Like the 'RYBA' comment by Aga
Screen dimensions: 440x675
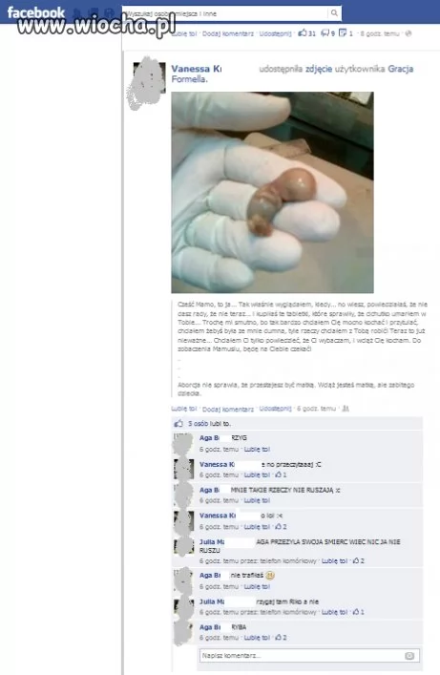[257, 638]
